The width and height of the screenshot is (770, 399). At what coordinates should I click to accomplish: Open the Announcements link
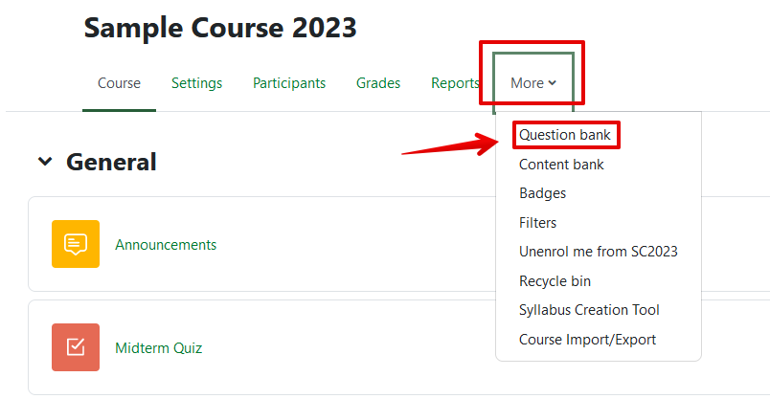click(166, 245)
